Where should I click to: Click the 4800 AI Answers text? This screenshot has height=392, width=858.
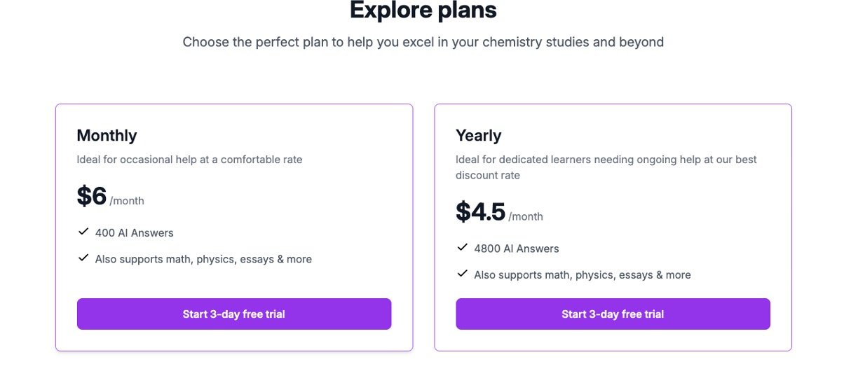click(517, 248)
